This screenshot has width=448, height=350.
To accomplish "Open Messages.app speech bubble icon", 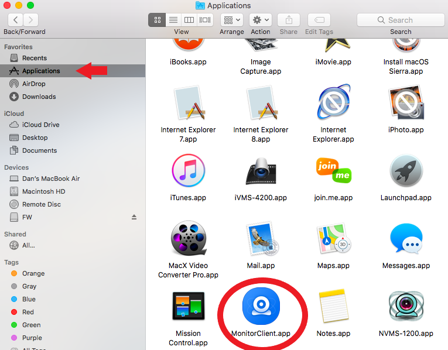I will [406, 239].
